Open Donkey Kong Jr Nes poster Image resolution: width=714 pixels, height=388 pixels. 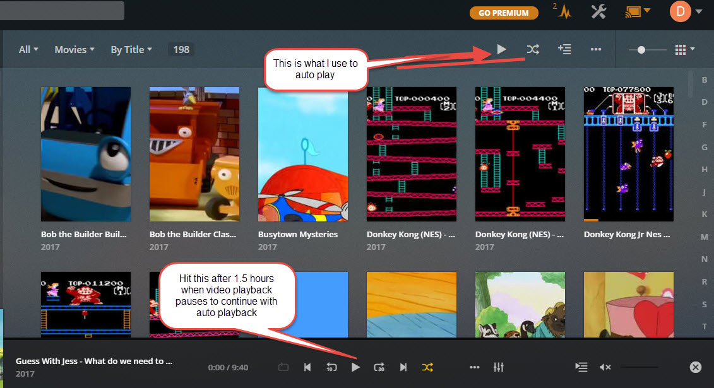pos(628,154)
